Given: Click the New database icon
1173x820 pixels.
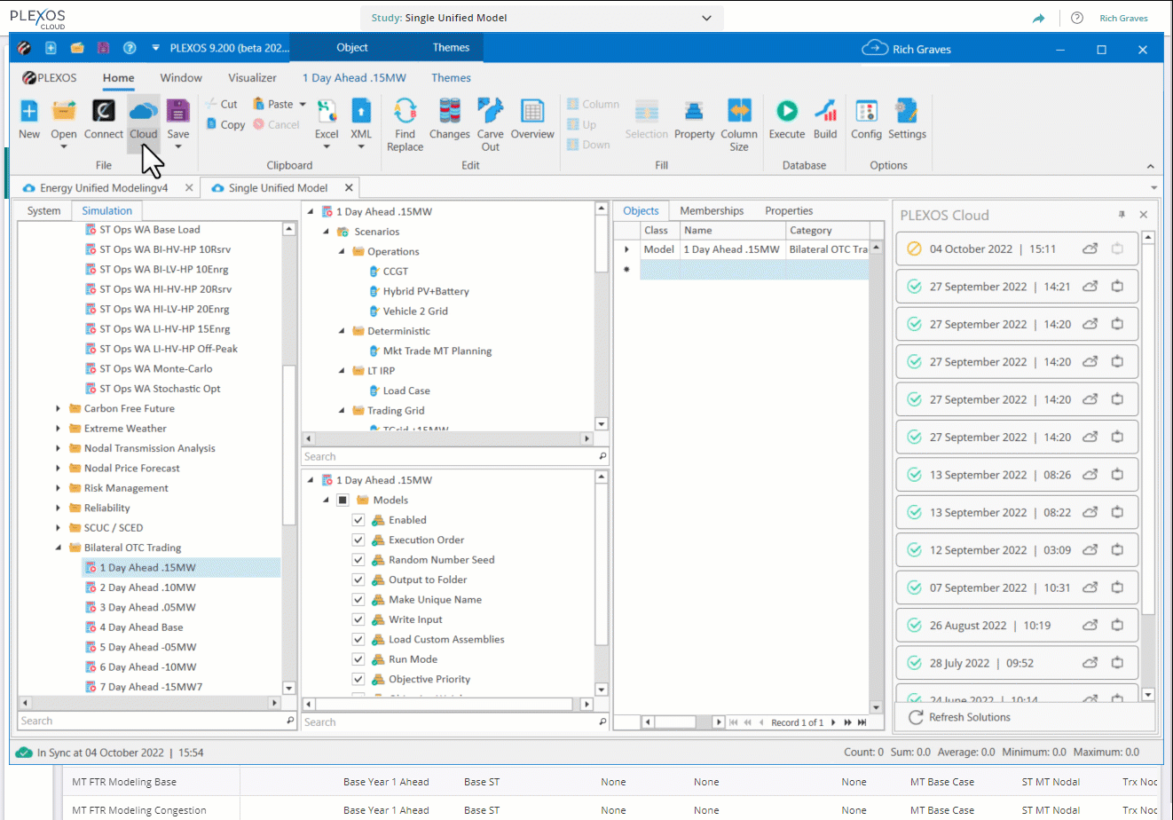Looking at the screenshot, I should (29, 111).
